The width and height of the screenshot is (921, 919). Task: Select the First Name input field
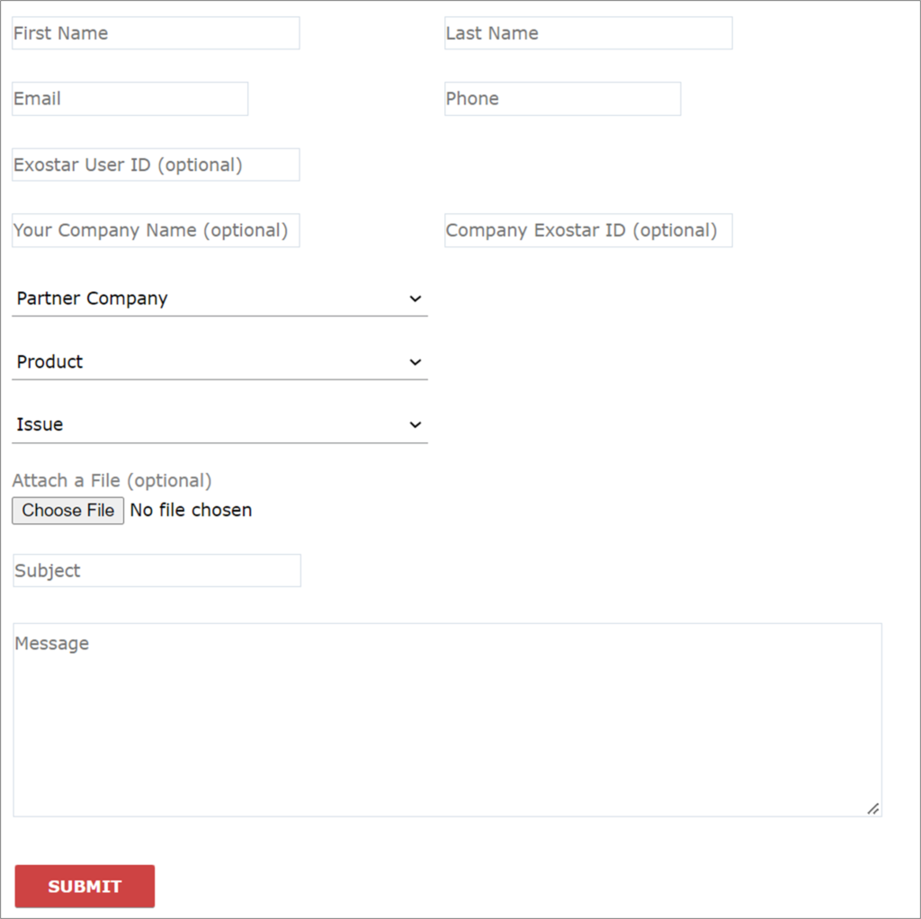pos(155,32)
